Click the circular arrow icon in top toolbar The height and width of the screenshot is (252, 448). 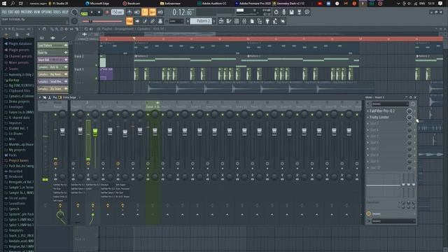coord(276,13)
